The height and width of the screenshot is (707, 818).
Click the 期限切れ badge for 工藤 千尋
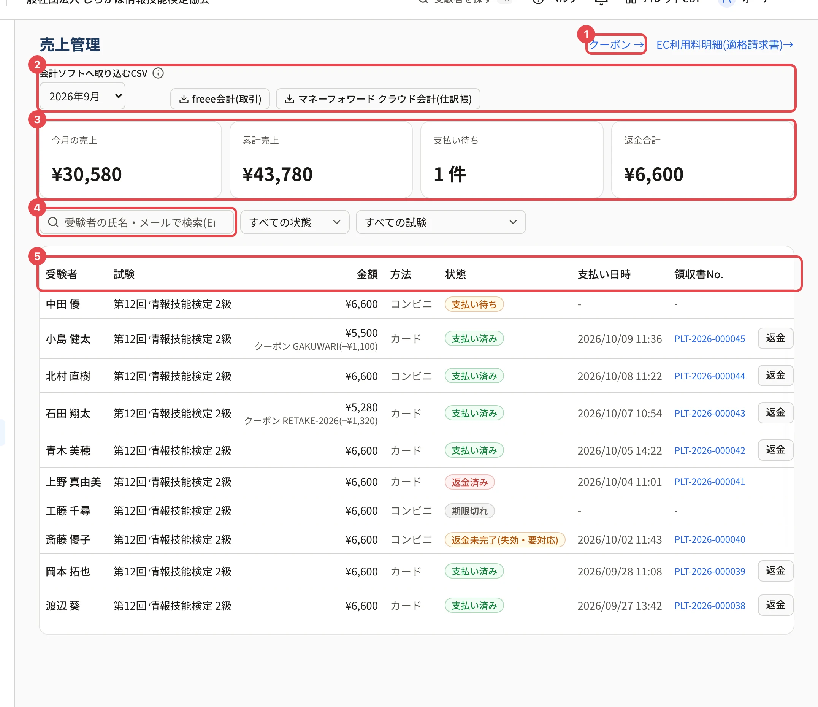coord(469,511)
